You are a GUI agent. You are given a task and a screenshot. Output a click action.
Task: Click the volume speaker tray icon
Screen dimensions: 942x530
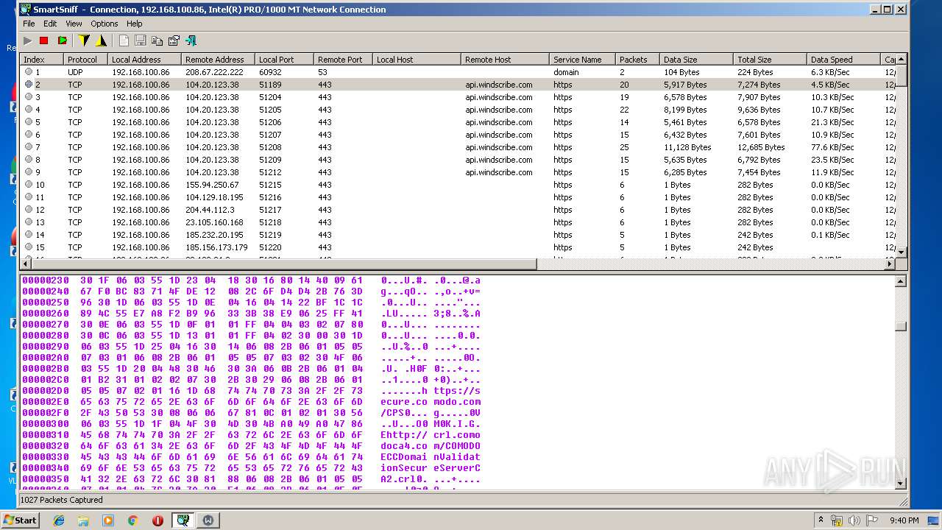[854, 520]
